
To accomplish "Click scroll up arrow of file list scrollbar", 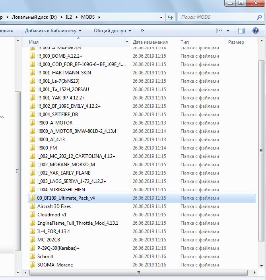I will coord(262,41).
